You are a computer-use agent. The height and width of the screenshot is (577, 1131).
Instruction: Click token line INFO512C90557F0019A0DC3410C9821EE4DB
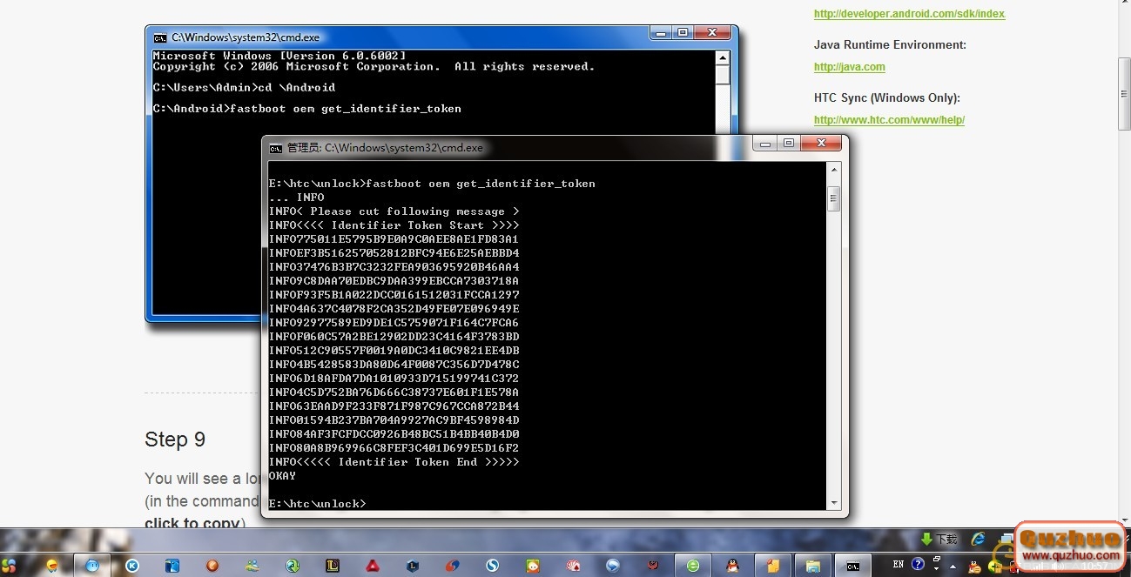394,351
